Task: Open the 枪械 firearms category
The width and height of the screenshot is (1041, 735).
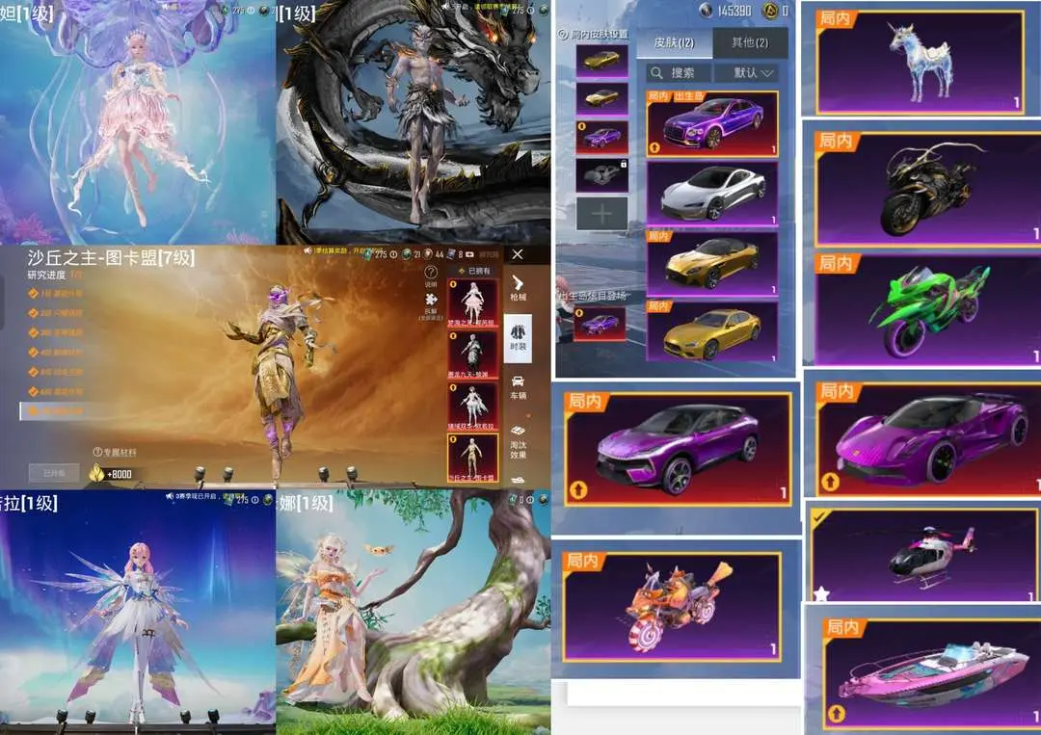Action: click(x=518, y=288)
